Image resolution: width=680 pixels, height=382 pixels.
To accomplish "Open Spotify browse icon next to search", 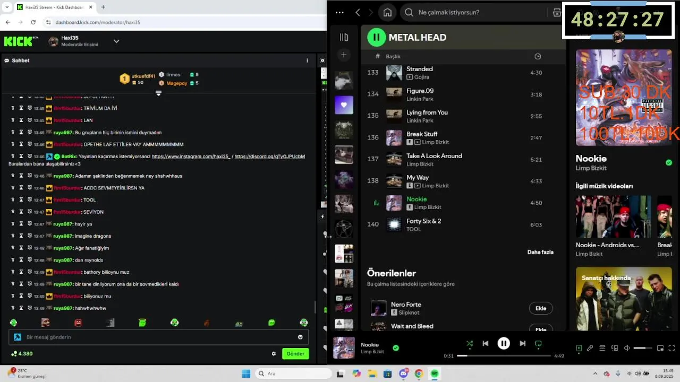I will pyautogui.click(x=557, y=12).
